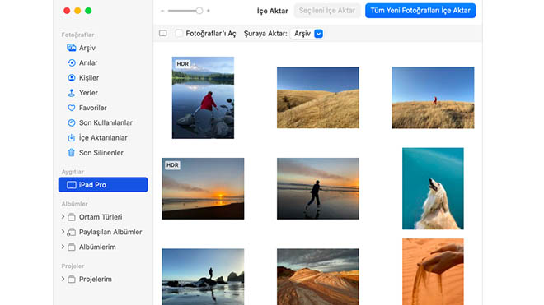Click the Arşiv library icon
The height and width of the screenshot is (305, 544).
72,48
